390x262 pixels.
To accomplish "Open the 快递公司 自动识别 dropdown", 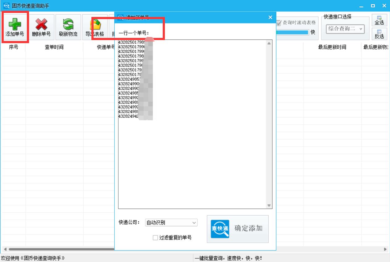I will click(x=171, y=223).
